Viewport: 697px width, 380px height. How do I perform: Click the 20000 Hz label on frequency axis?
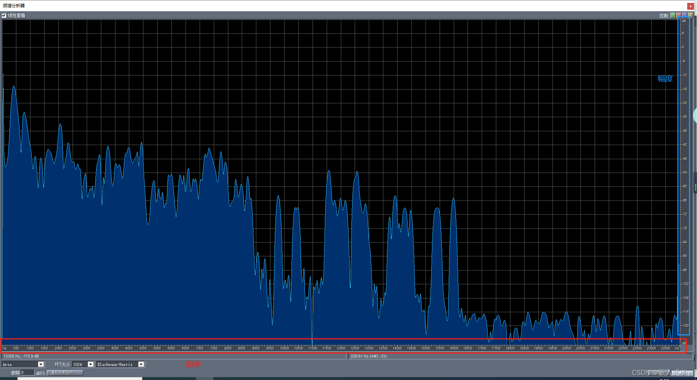pos(567,348)
